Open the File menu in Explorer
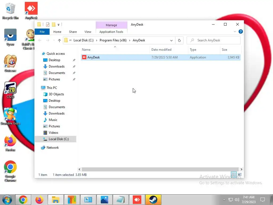 pyautogui.click(x=42, y=32)
